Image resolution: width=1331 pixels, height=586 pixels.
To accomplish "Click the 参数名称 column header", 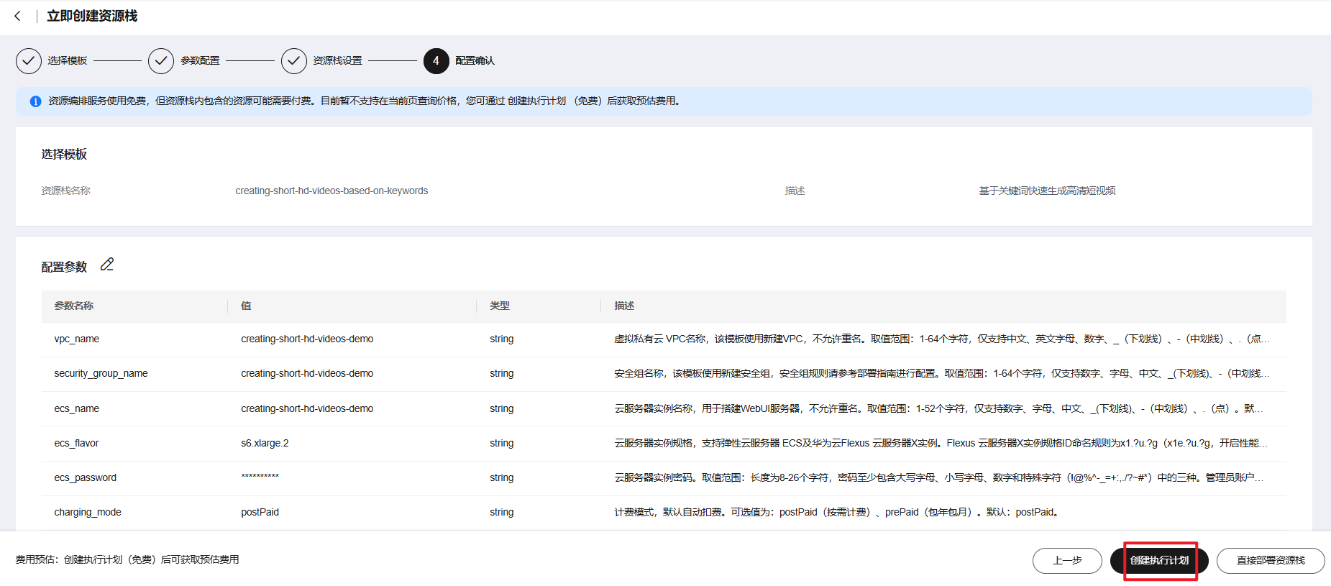I will [74, 306].
